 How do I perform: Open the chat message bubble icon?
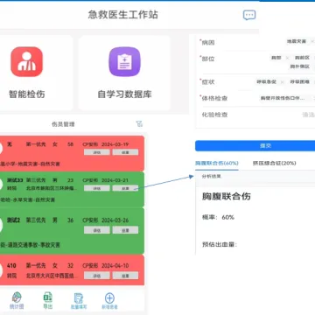249,15
